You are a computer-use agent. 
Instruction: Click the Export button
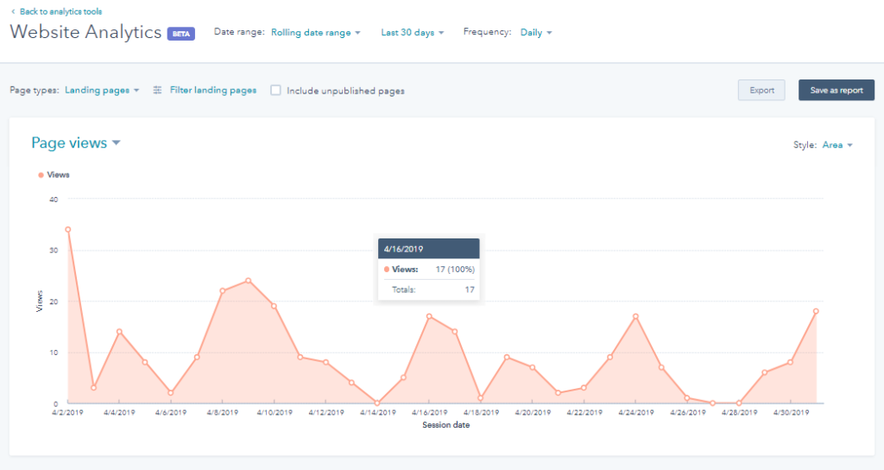tap(761, 90)
